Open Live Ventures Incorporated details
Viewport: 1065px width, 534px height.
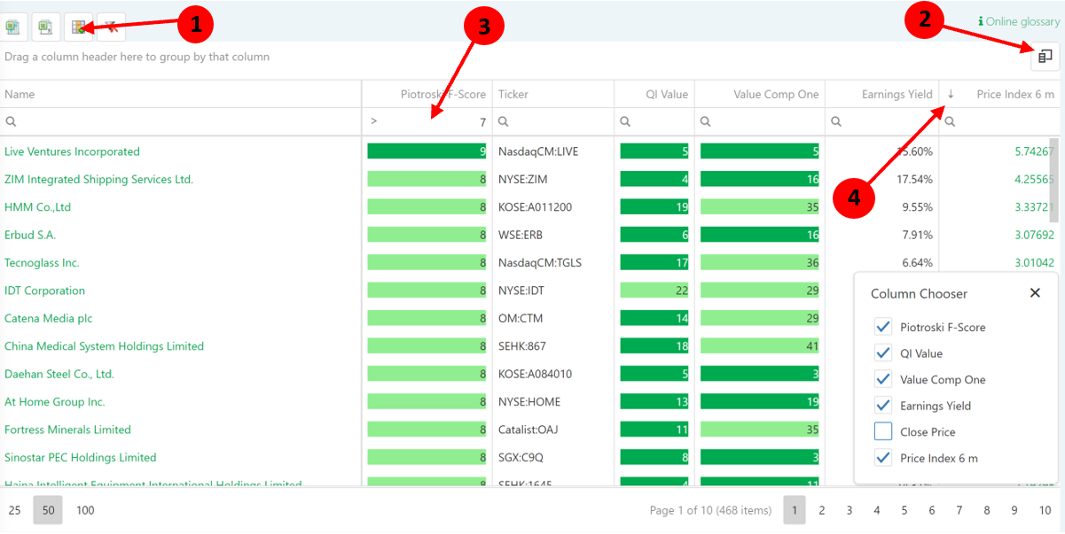(72, 151)
